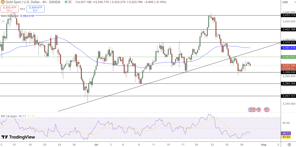Image resolution: width=296 pixels, height=147 pixels.
Task: Click the gold symbol logo icon
Action: [2, 2]
